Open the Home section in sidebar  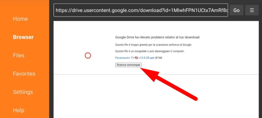(20, 19)
